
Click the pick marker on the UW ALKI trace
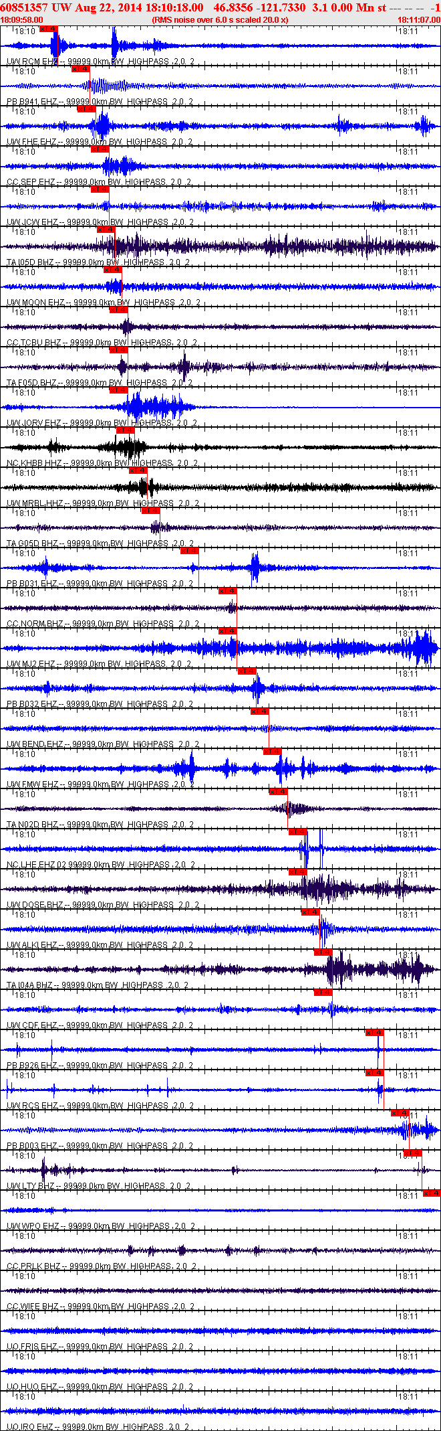[311, 912]
